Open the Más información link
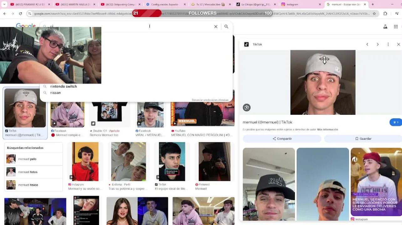The height and width of the screenshot is (225, 402). pyautogui.click(x=327, y=129)
